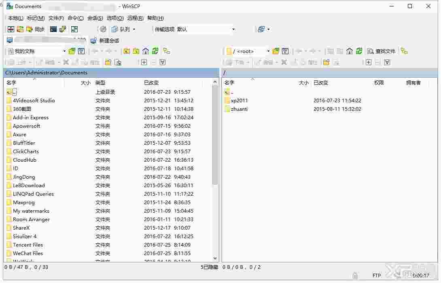The width and height of the screenshot is (441, 283).
Task: Refresh the remote directory panel
Action: click(x=359, y=51)
